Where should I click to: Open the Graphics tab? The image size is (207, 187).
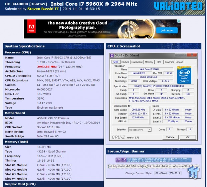click(169, 62)
